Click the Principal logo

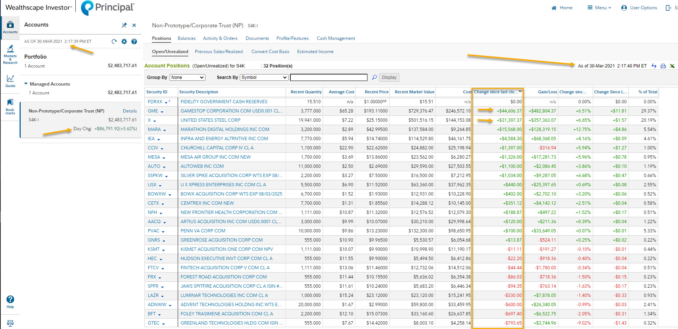[107, 8]
